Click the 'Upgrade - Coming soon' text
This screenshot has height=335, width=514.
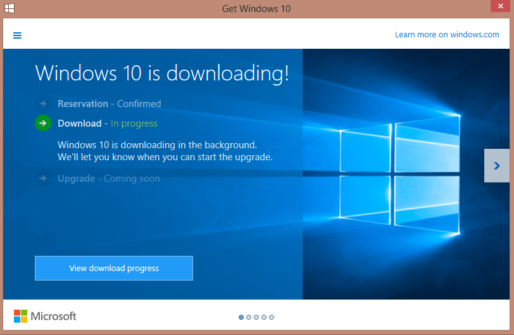pyautogui.click(x=109, y=179)
